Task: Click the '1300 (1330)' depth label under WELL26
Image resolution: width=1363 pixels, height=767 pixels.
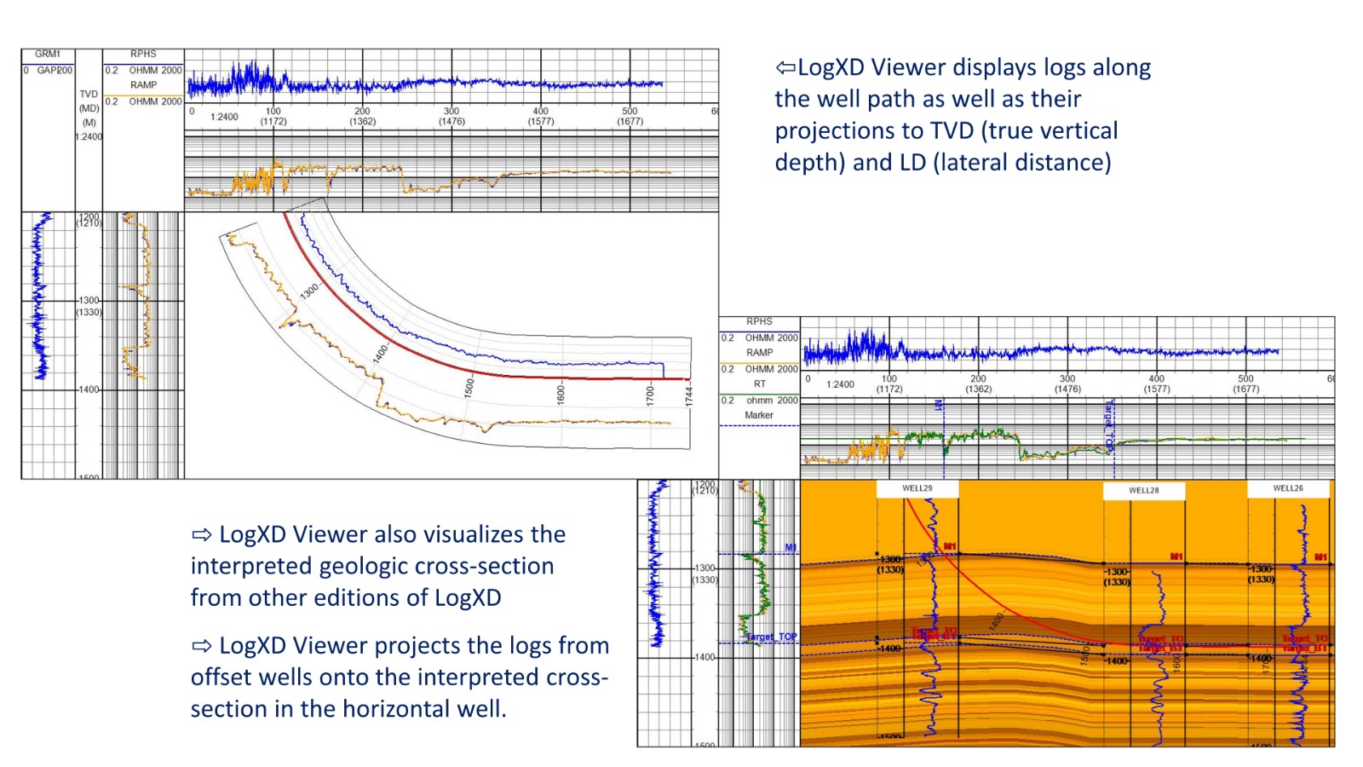Action: click(1261, 574)
